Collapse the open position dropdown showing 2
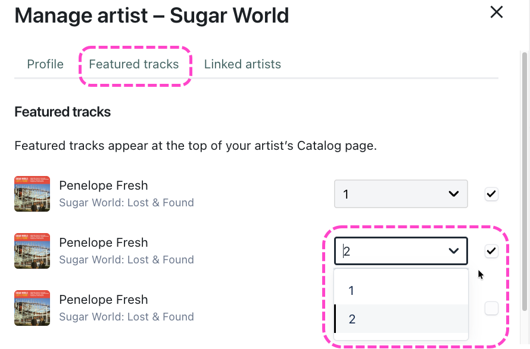The width and height of the screenshot is (530, 349). [x=400, y=251]
